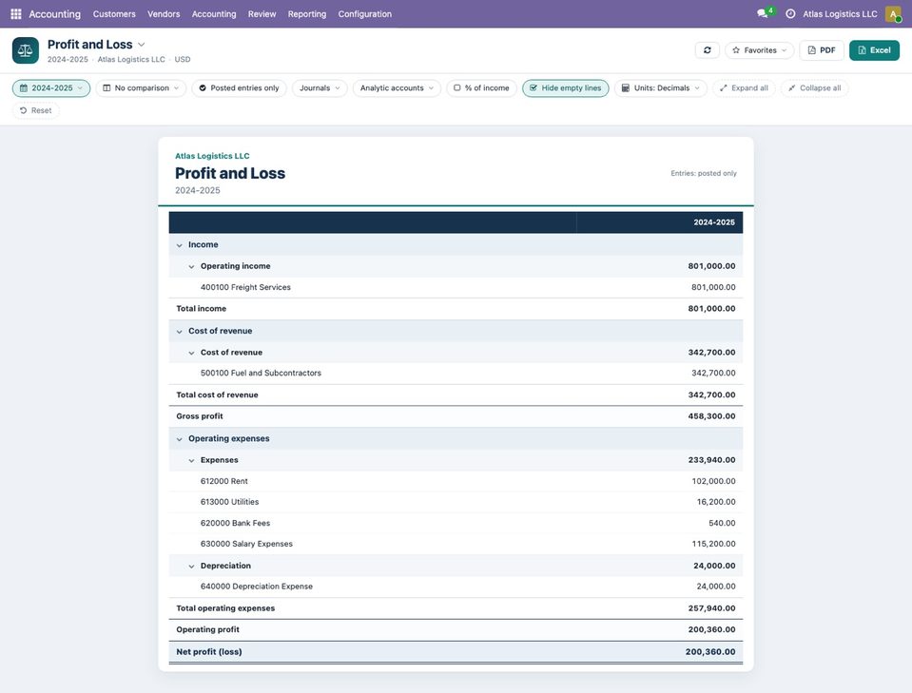Click the Reset undo icon
912x693 pixels.
tap(23, 110)
